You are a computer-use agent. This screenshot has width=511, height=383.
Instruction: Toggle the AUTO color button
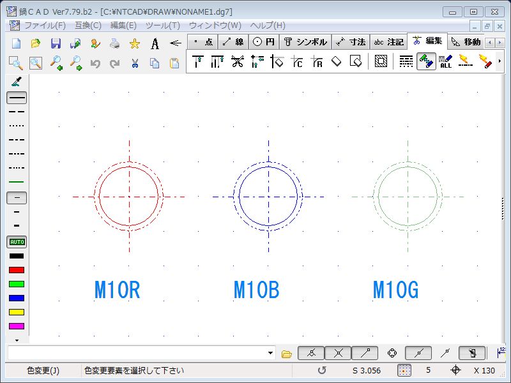pos(17,242)
